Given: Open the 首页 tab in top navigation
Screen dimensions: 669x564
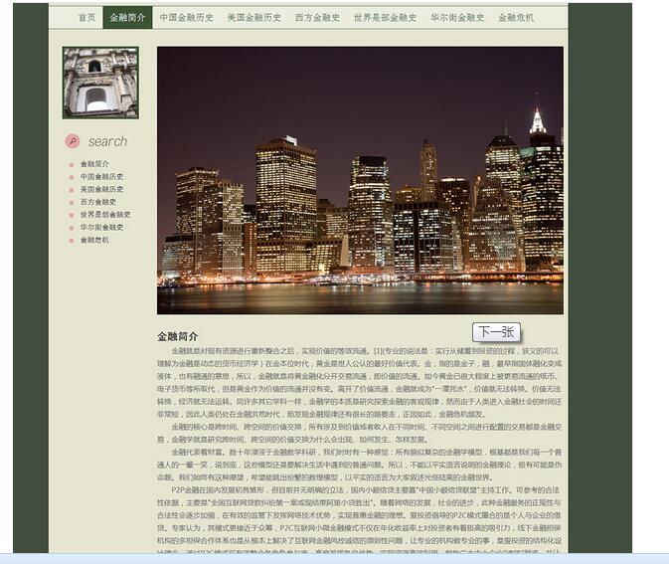Looking at the screenshot, I should coord(87,18).
